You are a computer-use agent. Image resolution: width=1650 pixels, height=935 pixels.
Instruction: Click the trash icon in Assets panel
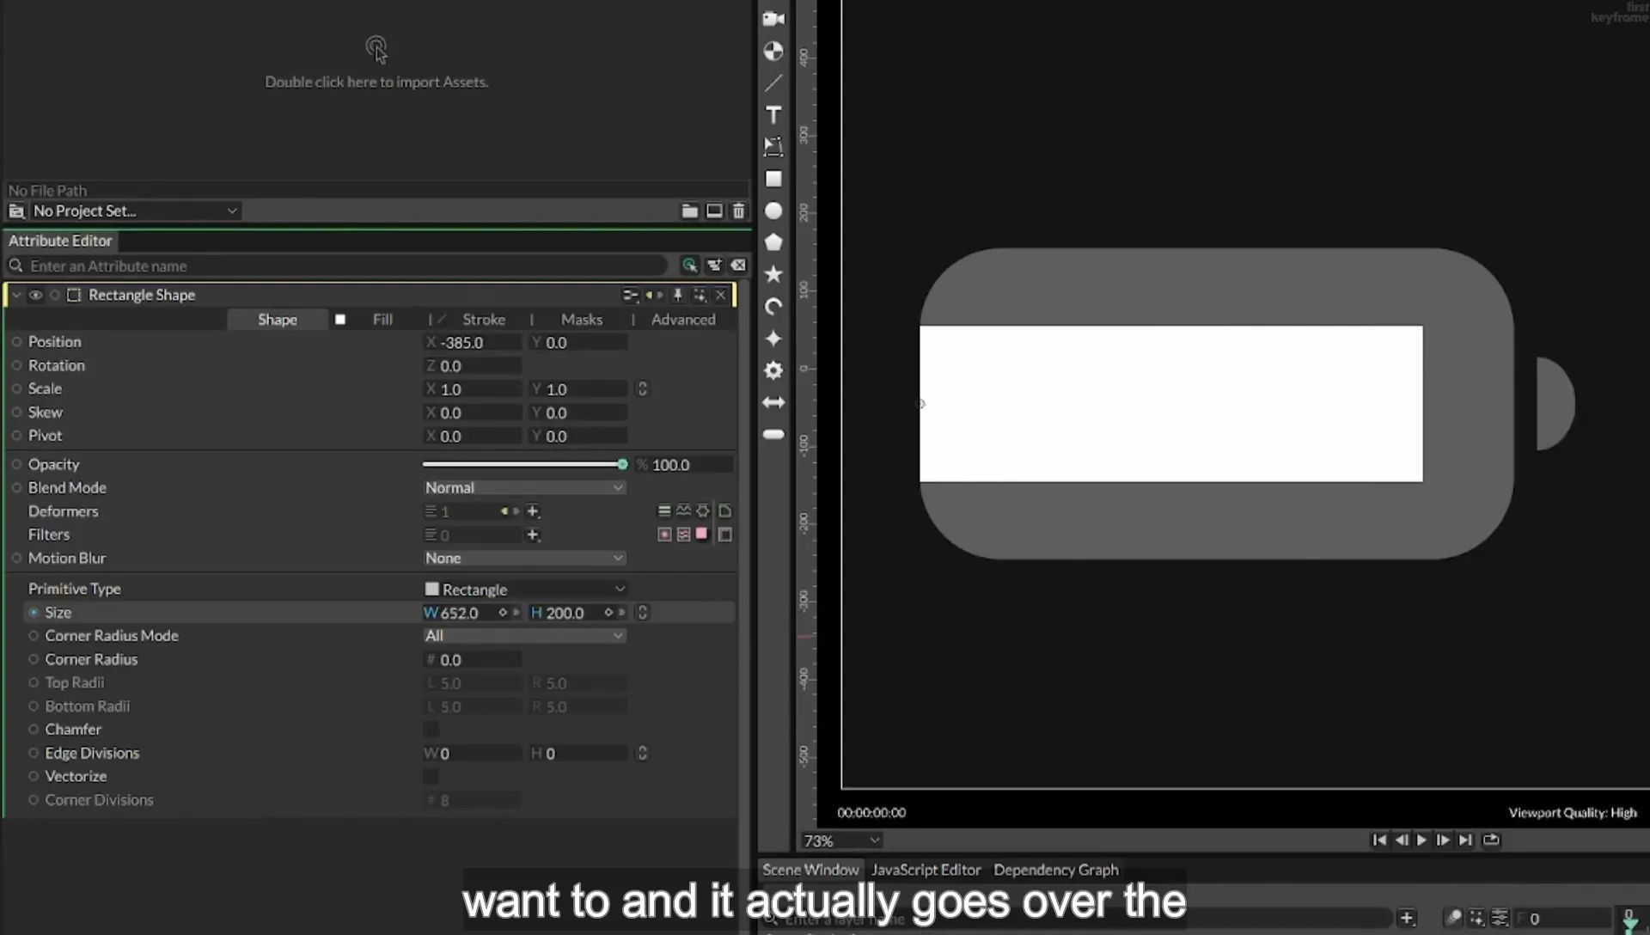[738, 211]
